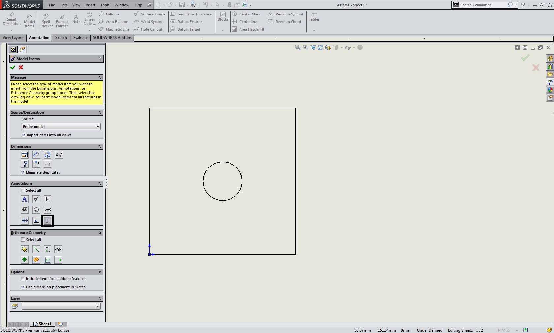Viewport: 554px width, 333px height.
Task: Open the Layer dropdown list
Action: (61, 306)
